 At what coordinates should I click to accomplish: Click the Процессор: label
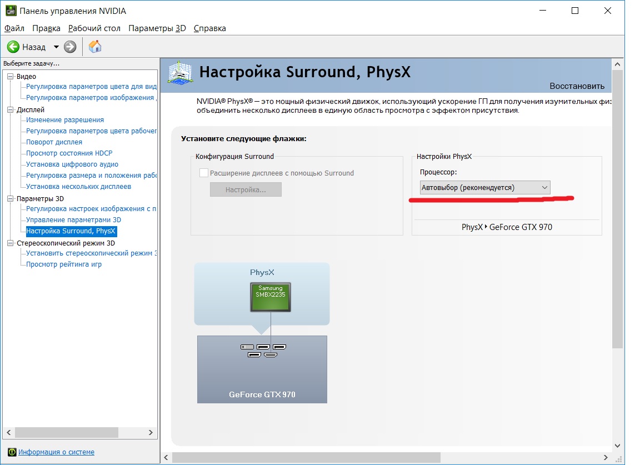point(438,172)
